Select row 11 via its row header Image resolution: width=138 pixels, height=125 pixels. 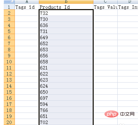click(9, 68)
